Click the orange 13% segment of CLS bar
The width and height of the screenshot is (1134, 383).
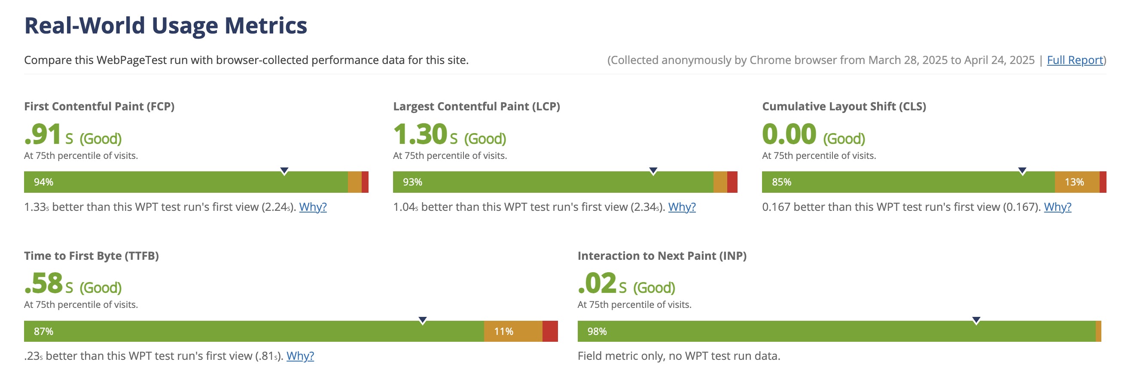[1076, 182]
